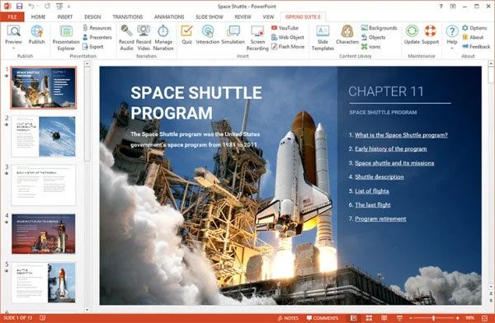Toggle the Comments pane in status bar

[323, 318]
